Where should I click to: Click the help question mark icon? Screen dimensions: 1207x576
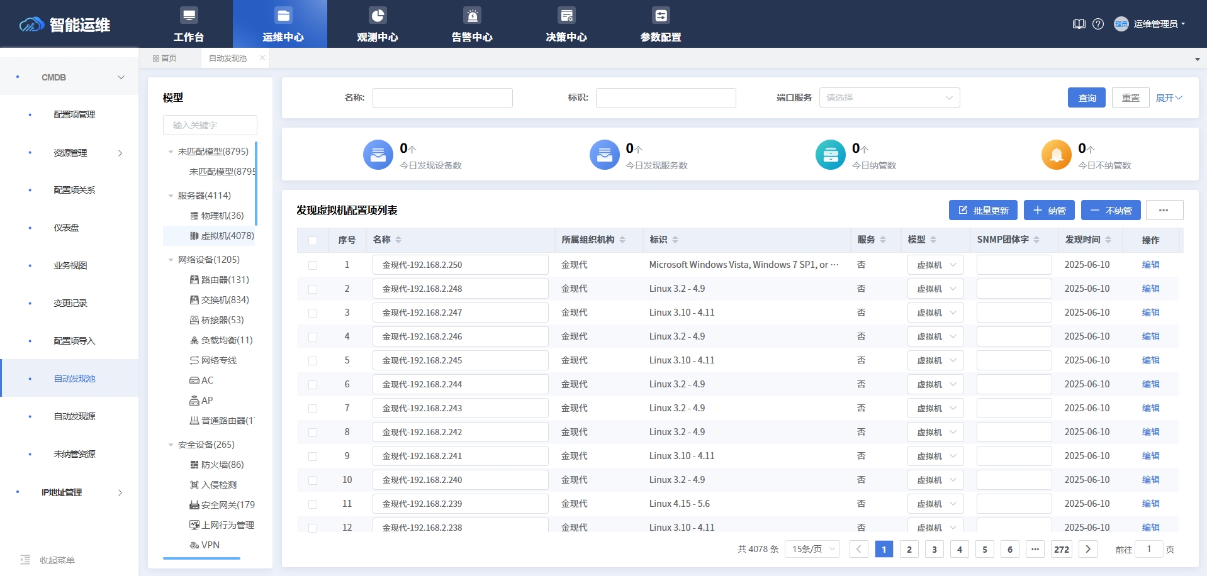point(1098,24)
